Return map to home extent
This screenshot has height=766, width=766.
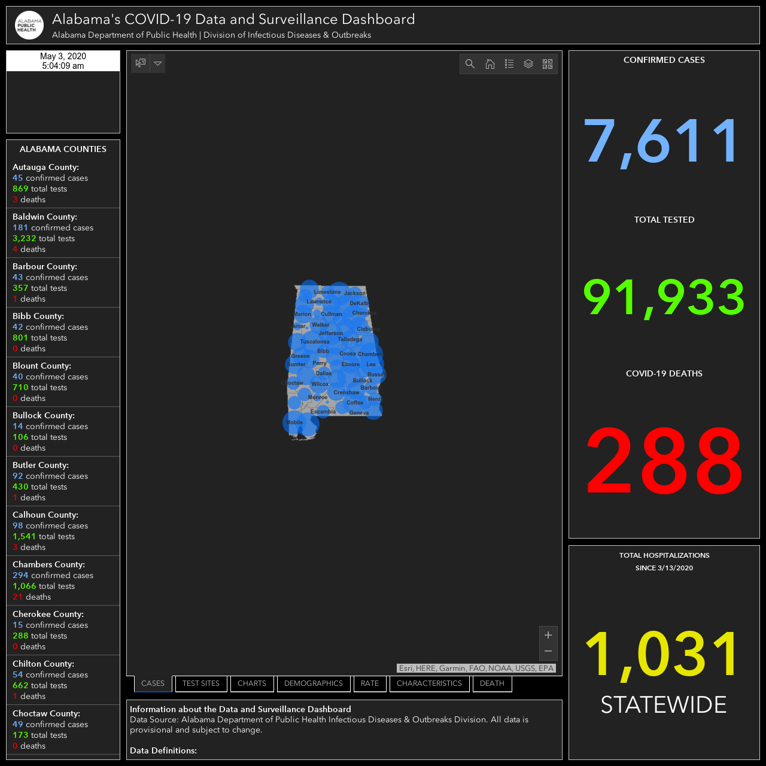click(490, 64)
